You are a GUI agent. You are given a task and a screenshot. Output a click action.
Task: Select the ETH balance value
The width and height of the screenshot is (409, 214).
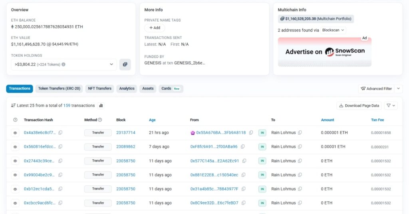(x=49, y=27)
